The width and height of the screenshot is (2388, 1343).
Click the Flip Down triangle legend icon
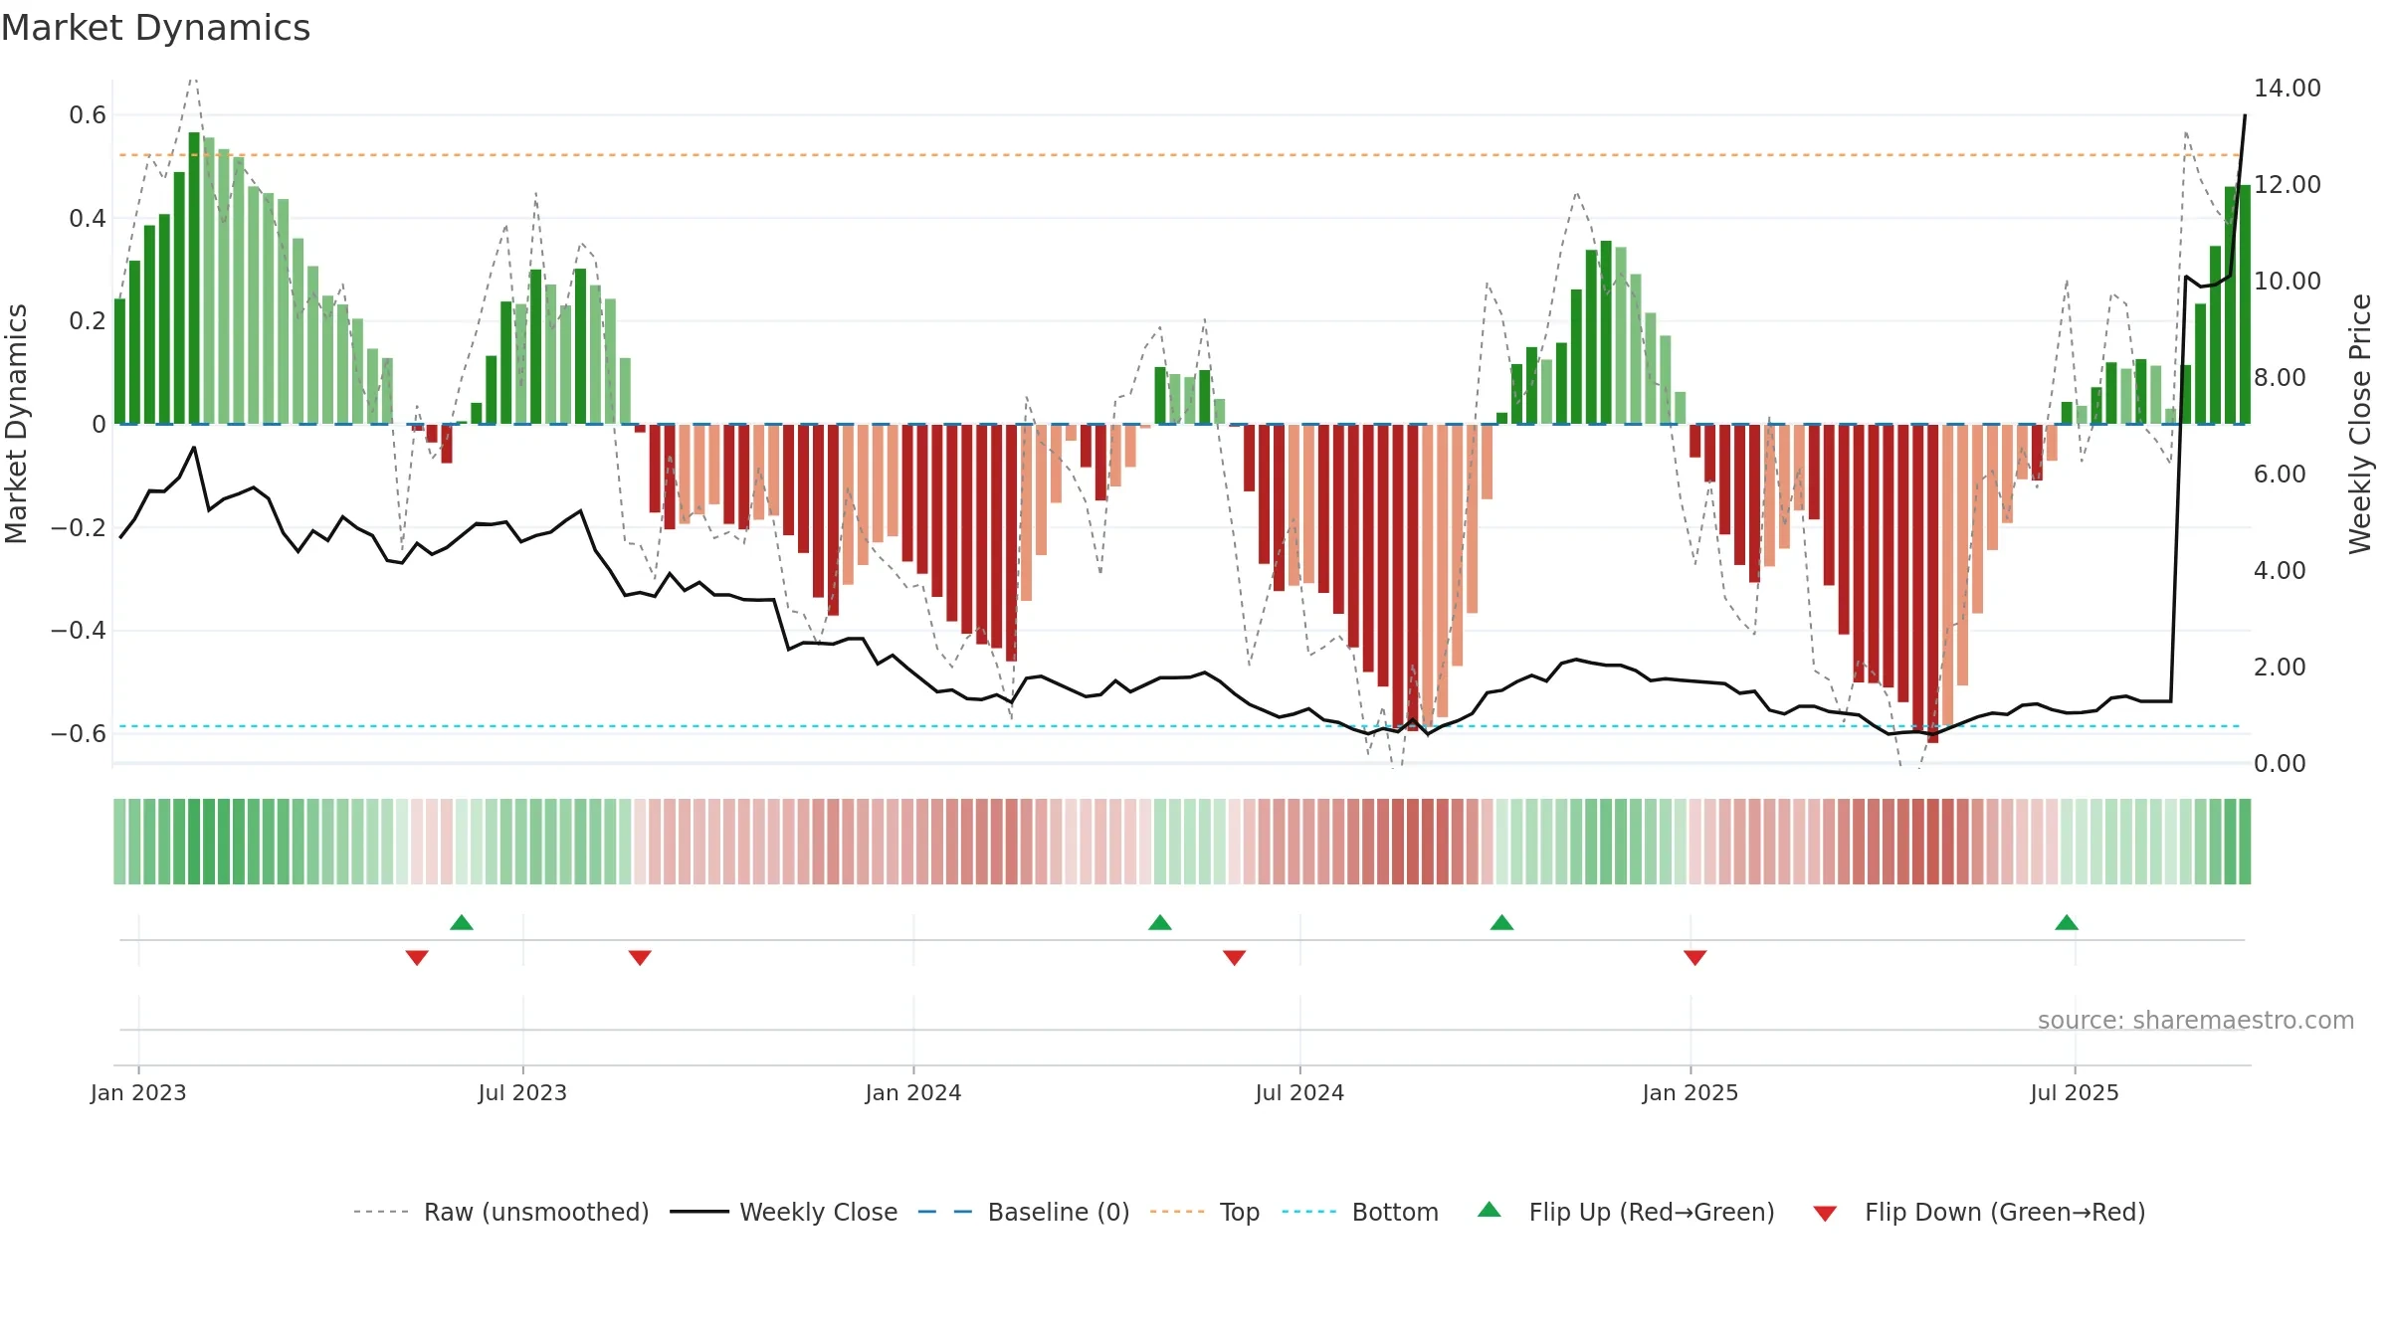(x=1825, y=1214)
